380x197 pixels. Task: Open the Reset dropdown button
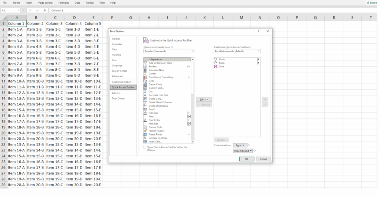(x=240, y=145)
